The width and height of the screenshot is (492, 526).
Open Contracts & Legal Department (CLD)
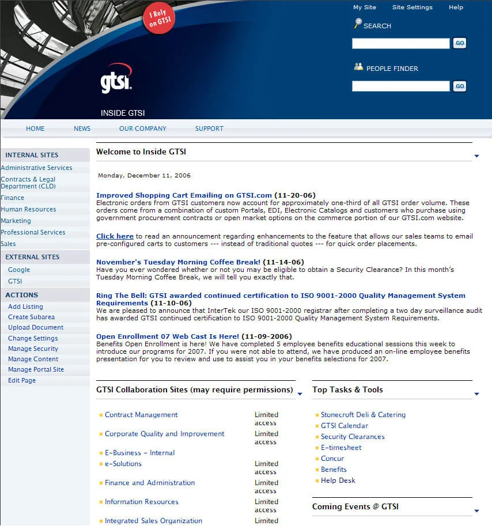28,183
